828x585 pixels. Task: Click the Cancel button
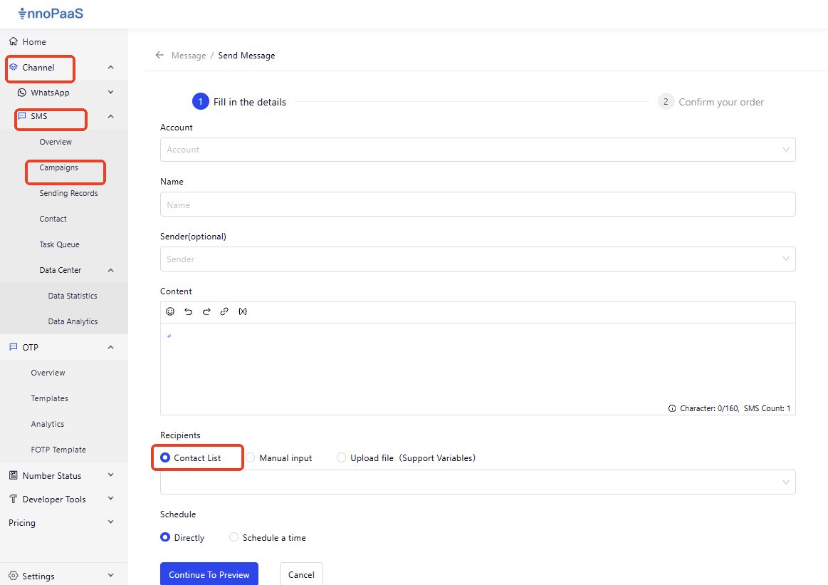point(301,574)
